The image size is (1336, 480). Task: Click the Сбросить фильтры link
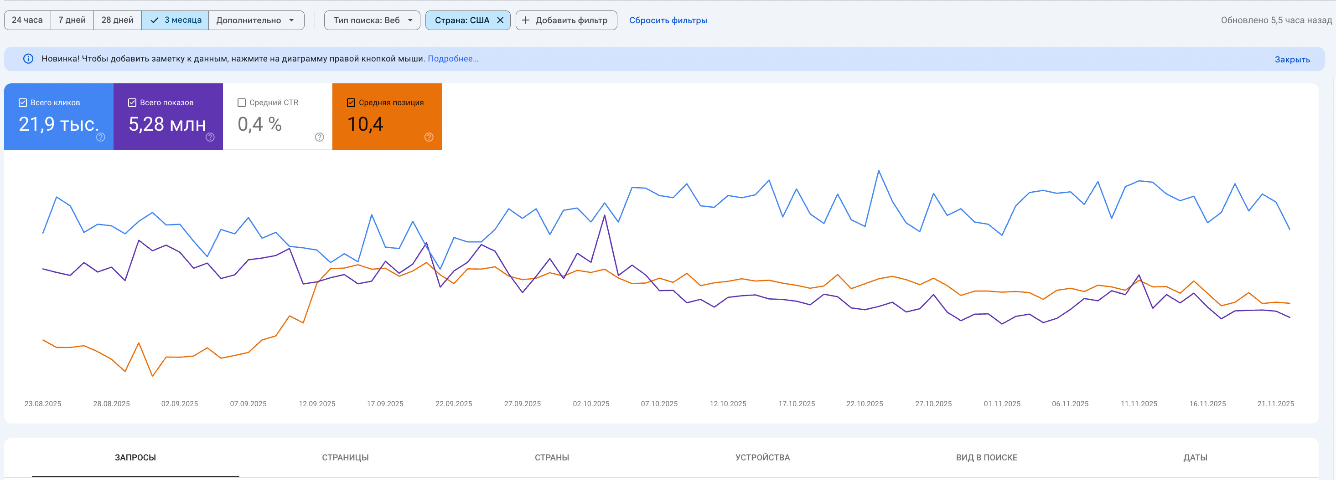(x=668, y=20)
